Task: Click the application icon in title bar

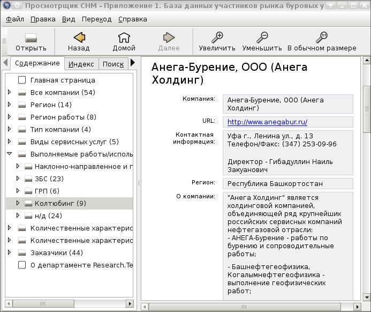Action: [x=6, y=5]
